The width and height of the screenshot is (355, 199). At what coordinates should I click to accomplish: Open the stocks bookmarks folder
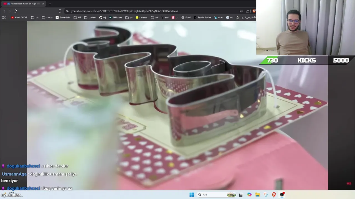[x=47, y=17]
